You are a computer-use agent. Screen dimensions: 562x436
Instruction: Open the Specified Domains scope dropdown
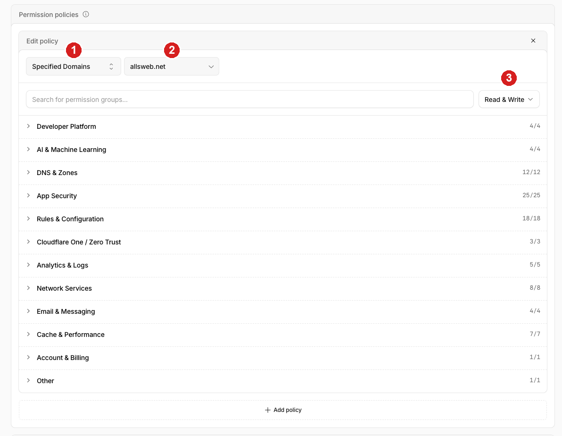pos(74,67)
